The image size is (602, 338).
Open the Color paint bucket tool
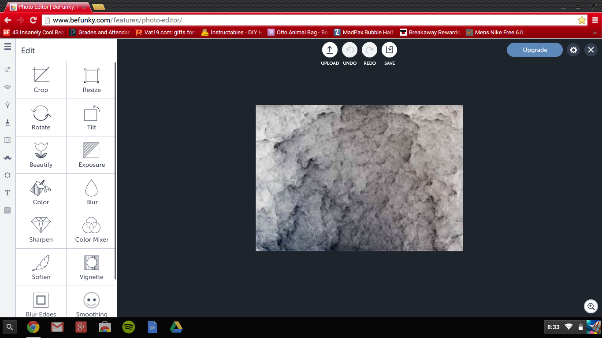pos(41,192)
